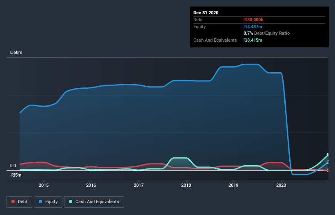The image size is (335, 215).
Task: Select the 2019 x-axis label
Action: pos(234,185)
